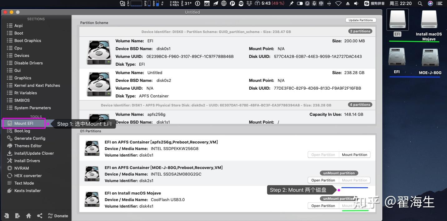Select the Mount EFI tool

click(24, 123)
